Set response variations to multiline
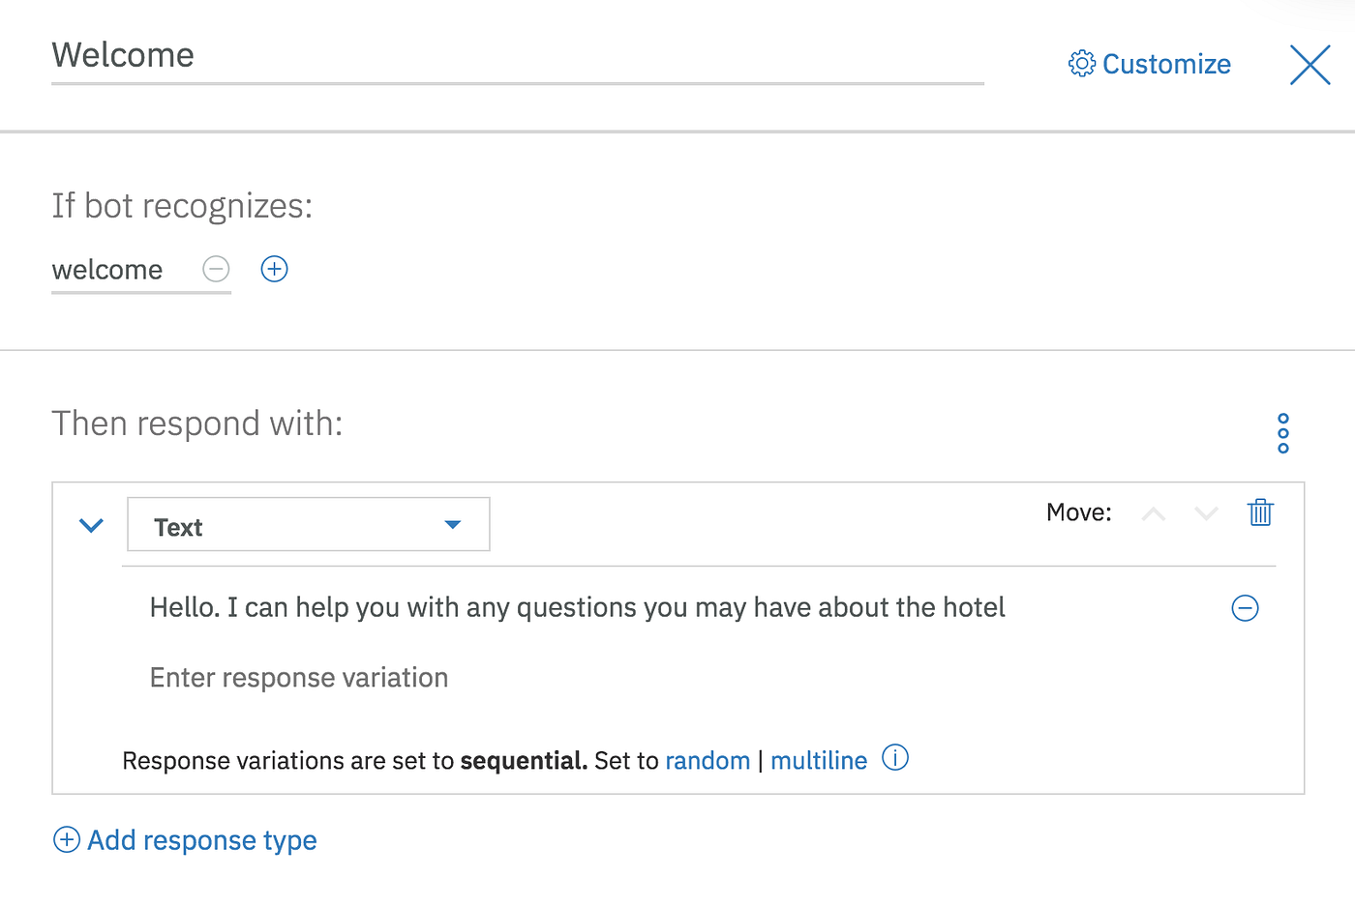This screenshot has width=1355, height=906. click(819, 761)
